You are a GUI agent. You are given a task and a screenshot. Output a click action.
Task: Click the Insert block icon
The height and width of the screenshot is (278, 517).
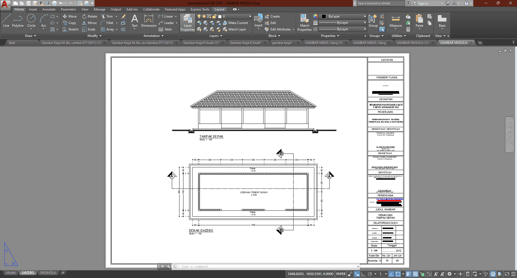pos(258,21)
